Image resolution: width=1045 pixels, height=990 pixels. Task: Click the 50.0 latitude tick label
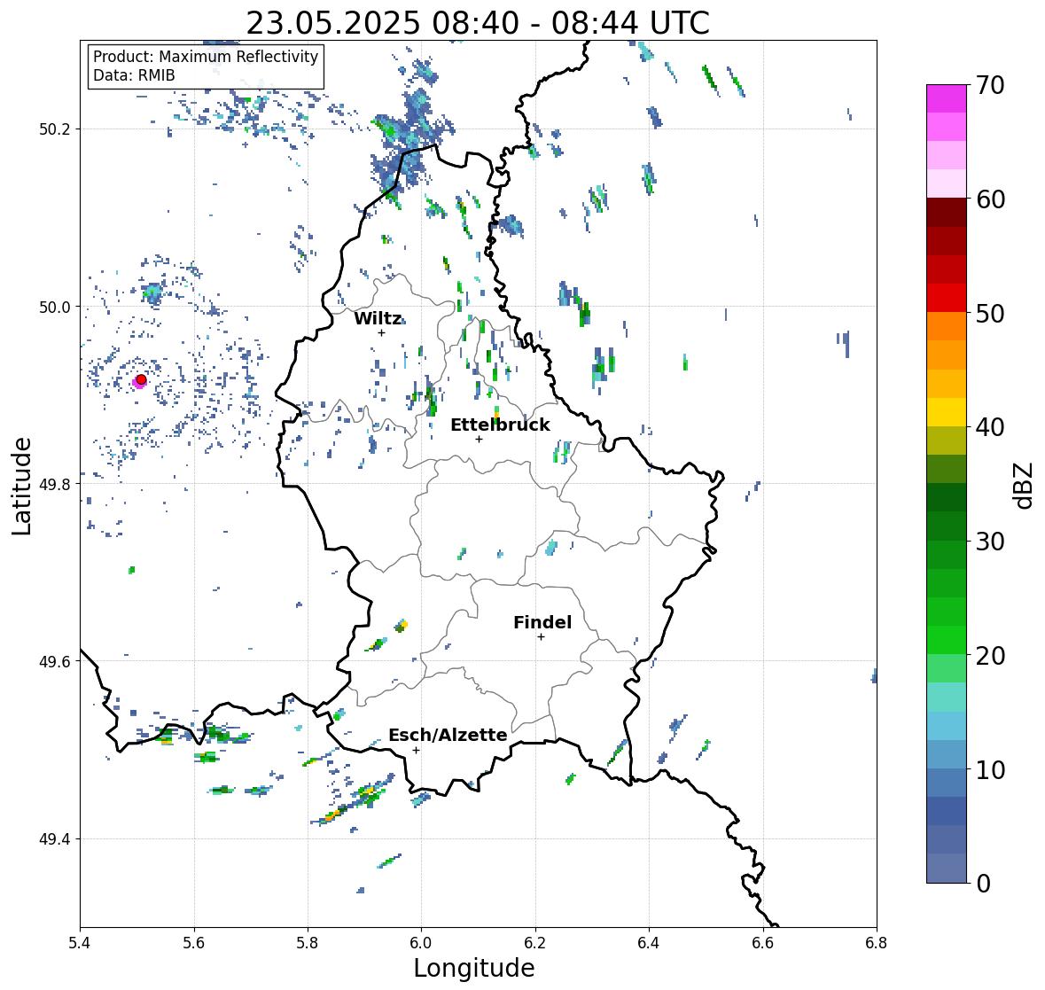point(54,308)
